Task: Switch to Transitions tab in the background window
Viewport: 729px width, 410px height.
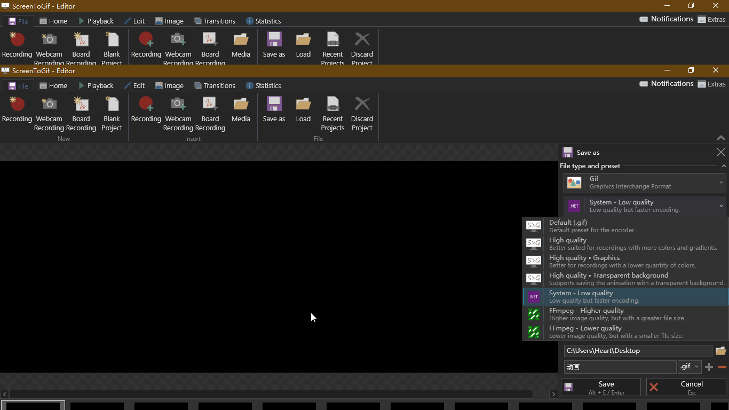Action: (215, 21)
